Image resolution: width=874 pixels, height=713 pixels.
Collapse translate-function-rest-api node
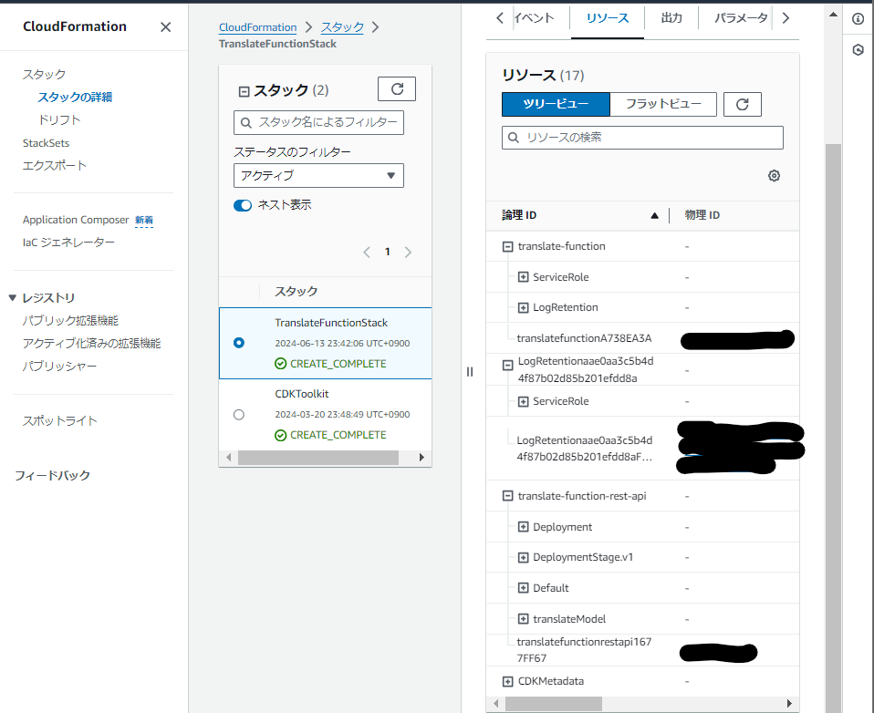click(x=507, y=496)
